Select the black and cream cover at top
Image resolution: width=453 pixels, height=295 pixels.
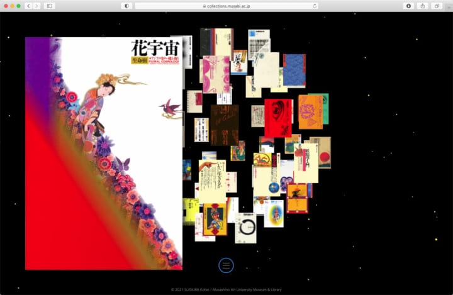(x=216, y=43)
